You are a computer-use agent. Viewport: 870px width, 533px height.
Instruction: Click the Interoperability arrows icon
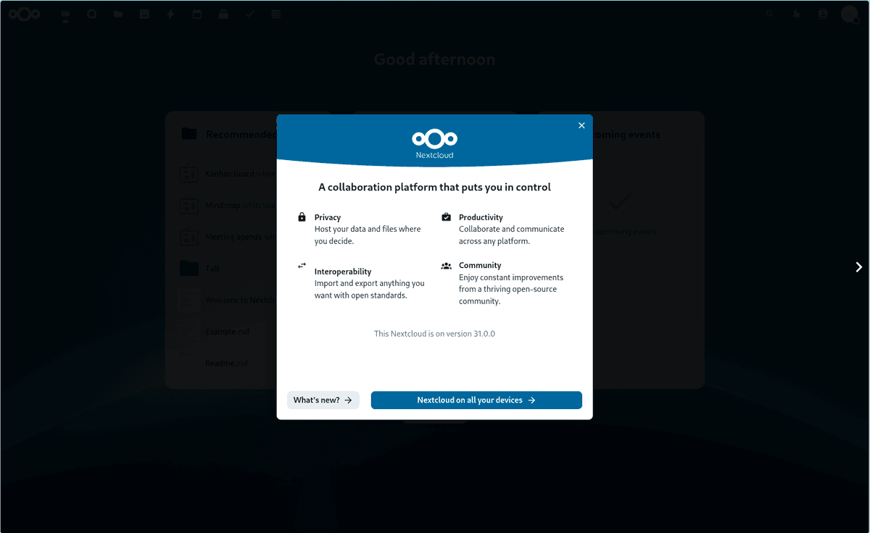302,266
